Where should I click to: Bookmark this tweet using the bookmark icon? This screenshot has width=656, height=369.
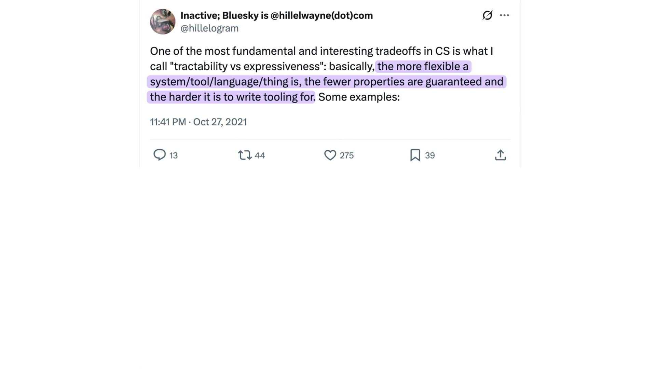click(x=415, y=155)
